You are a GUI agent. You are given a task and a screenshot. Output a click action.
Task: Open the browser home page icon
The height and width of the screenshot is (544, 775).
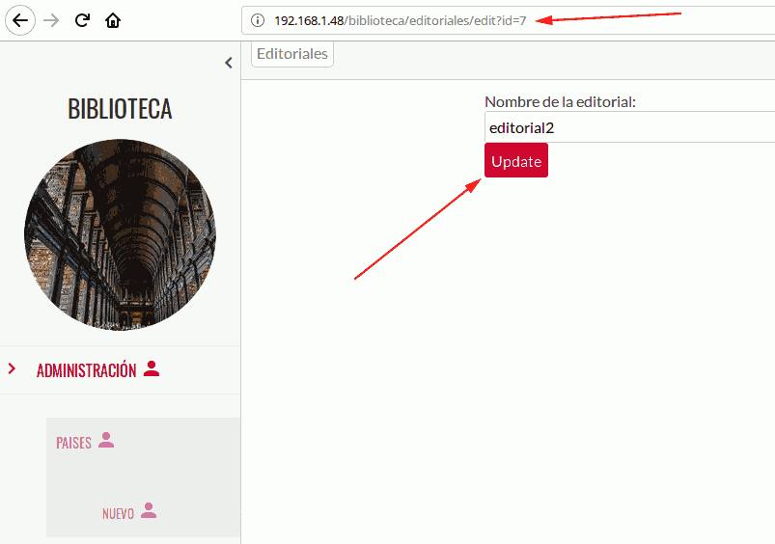113,20
